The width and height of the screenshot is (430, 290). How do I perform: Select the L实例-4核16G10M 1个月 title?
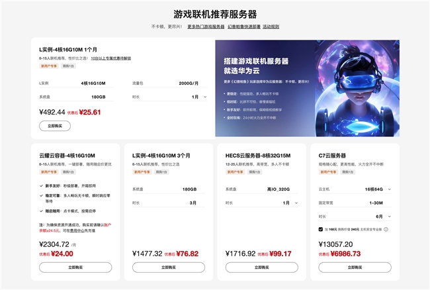point(68,50)
